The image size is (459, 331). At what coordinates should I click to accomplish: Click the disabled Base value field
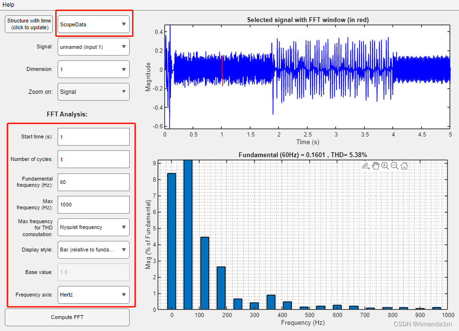coord(93,272)
